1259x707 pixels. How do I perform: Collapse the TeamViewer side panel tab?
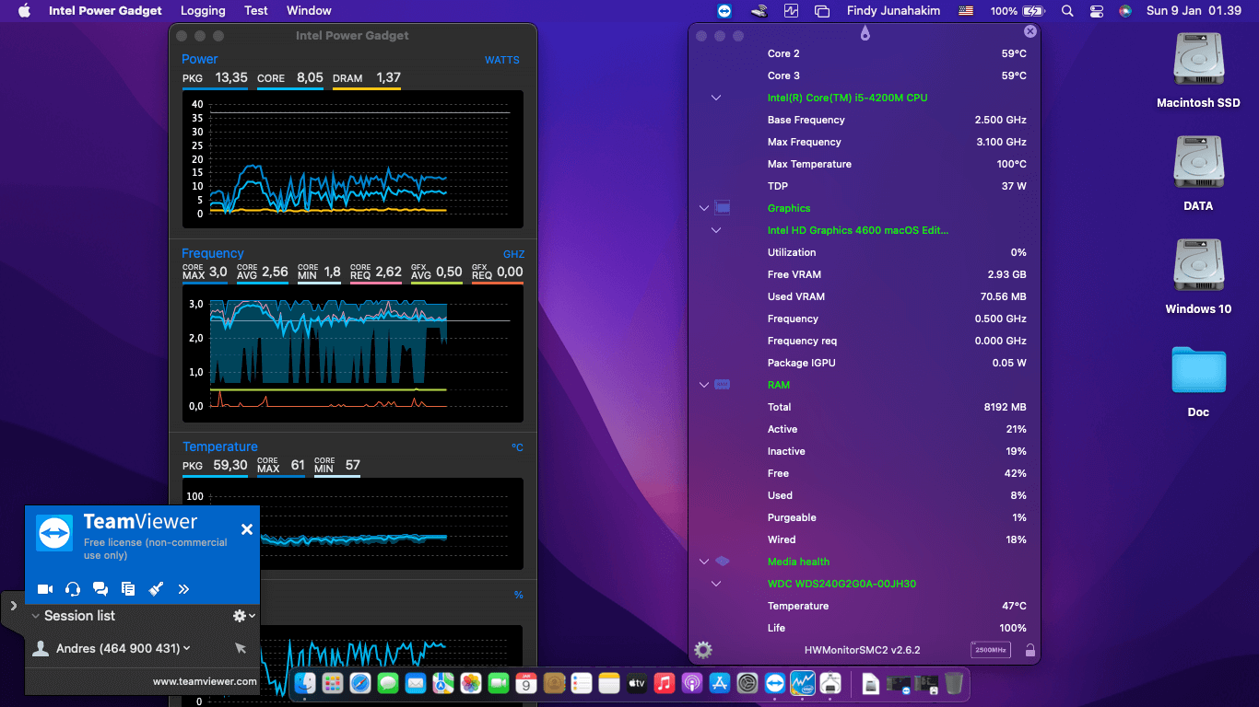pyautogui.click(x=13, y=606)
